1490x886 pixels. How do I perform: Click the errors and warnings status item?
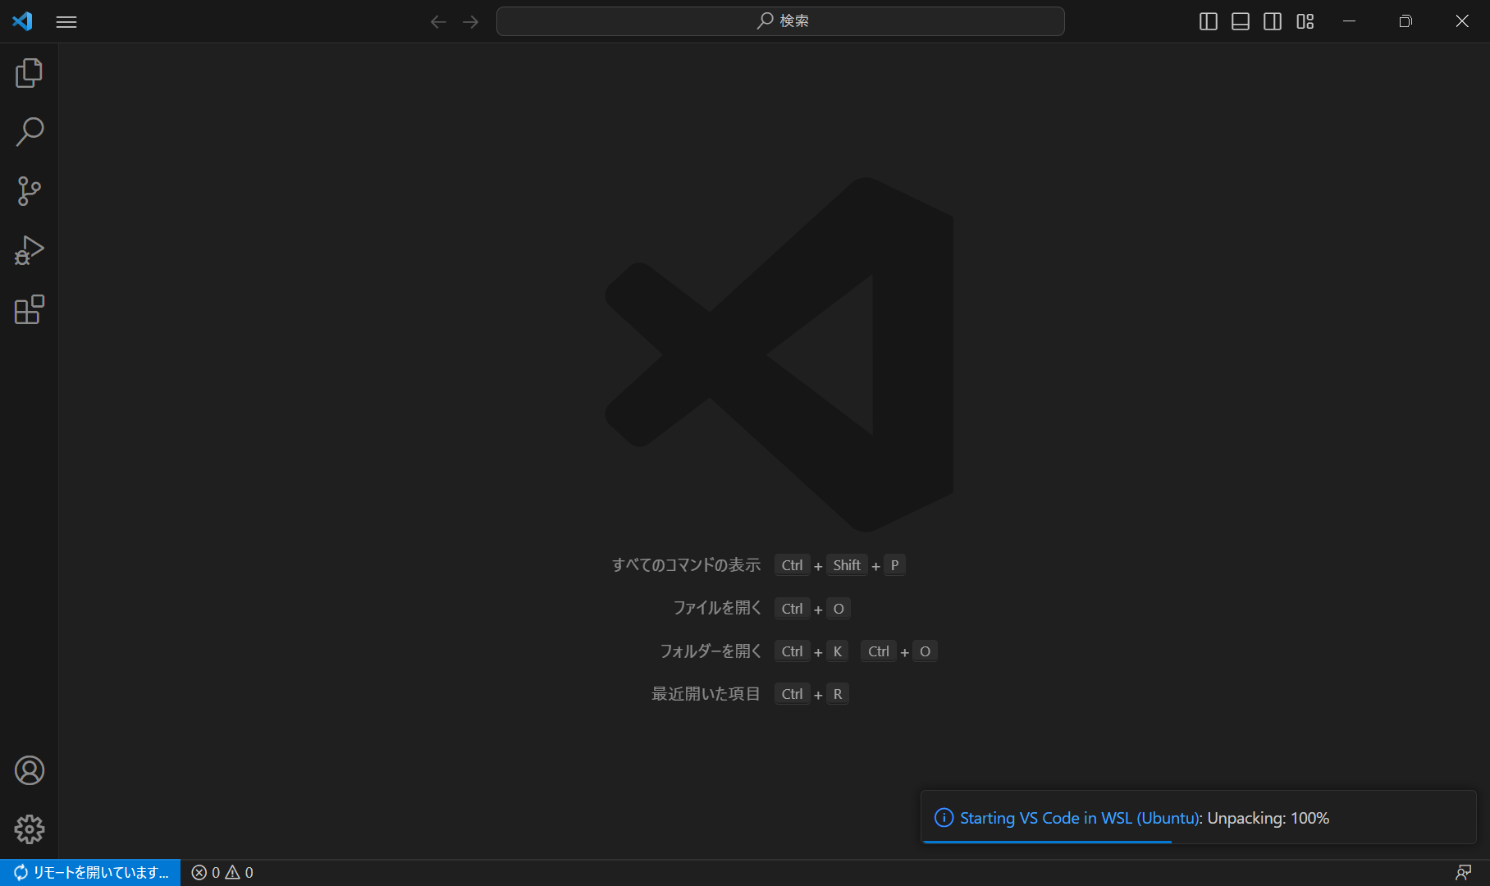pyautogui.click(x=222, y=872)
